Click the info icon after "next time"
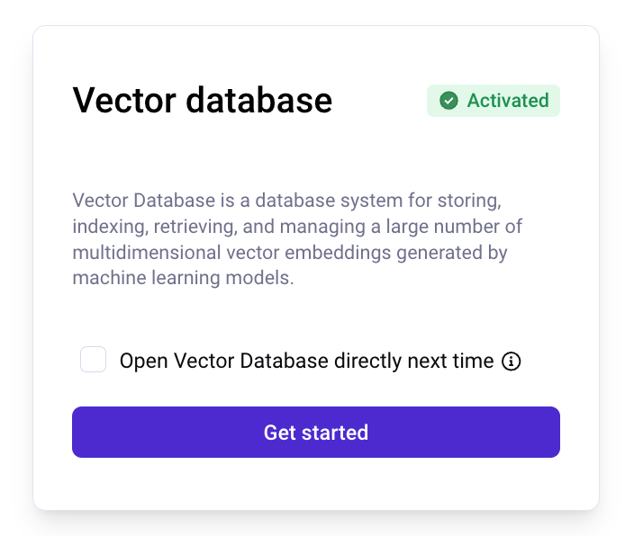 [511, 362]
